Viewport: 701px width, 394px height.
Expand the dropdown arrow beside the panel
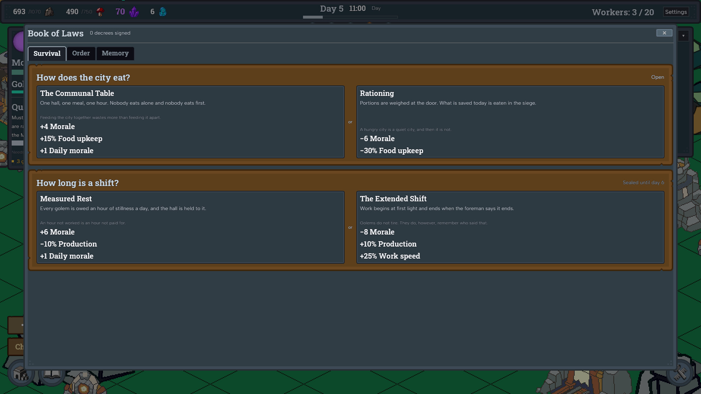point(683,36)
